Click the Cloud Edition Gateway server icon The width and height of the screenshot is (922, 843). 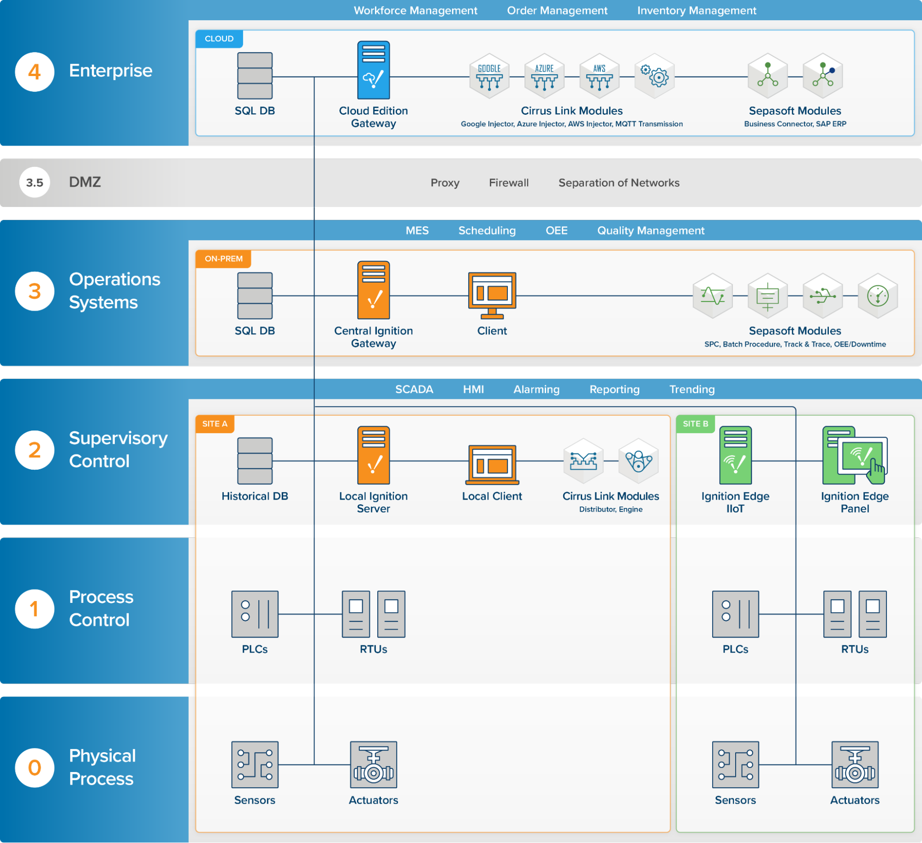coord(373,70)
